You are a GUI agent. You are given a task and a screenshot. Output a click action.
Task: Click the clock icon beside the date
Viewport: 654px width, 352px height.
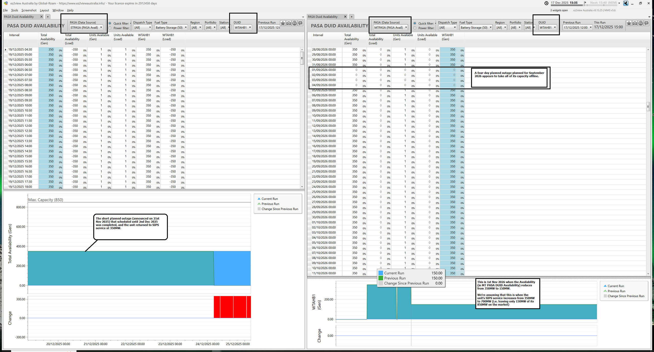click(x=546, y=3)
